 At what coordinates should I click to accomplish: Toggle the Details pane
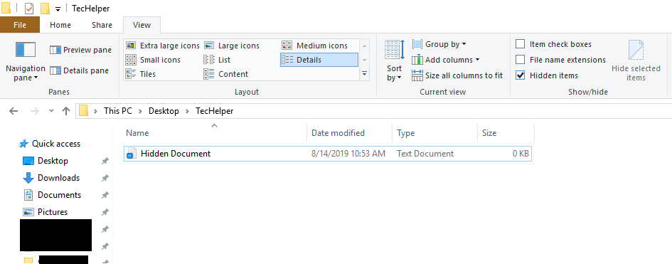point(80,70)
